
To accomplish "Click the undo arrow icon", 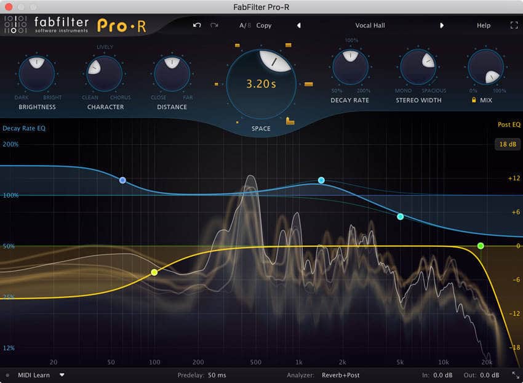I will tap(197, 25).
